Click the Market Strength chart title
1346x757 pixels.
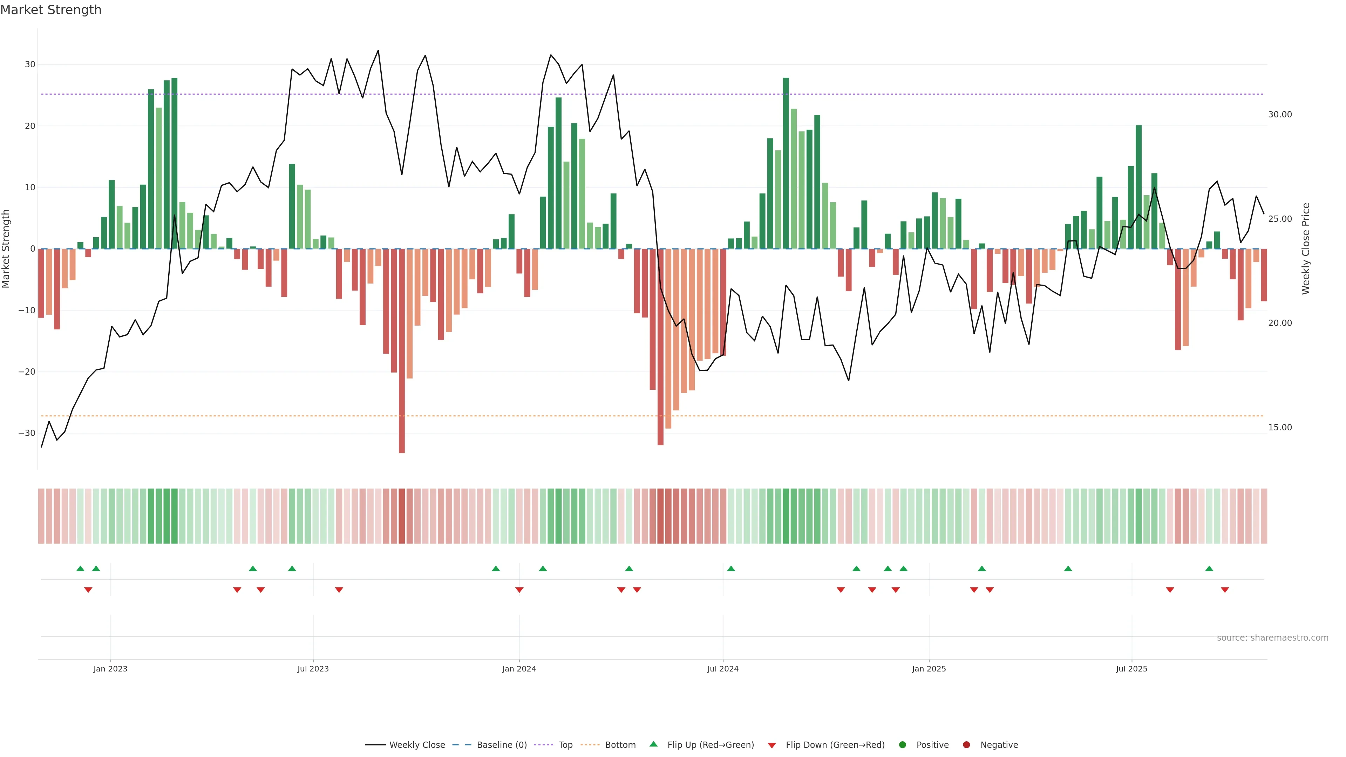click(x=51, y=10)
